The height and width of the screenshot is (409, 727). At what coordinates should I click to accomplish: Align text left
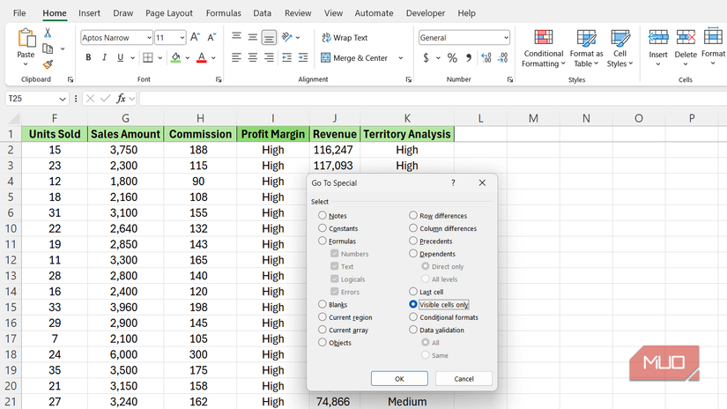[x=236, y=58]
